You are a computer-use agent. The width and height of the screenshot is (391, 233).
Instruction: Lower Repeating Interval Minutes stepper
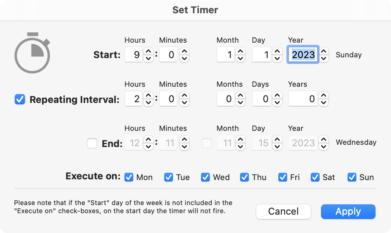(184, 102)
